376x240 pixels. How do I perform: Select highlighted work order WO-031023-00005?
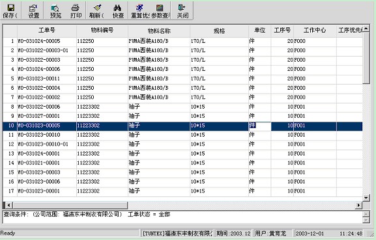[39, 126]
